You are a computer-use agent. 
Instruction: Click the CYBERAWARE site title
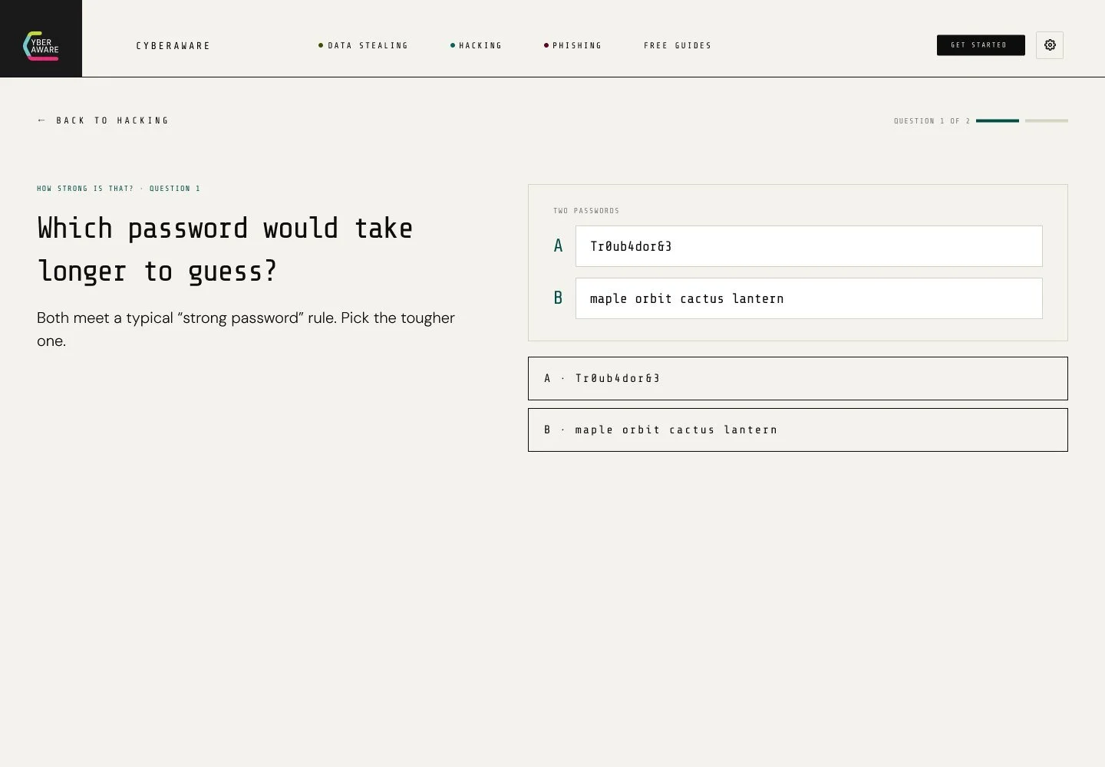click(173, 46)
